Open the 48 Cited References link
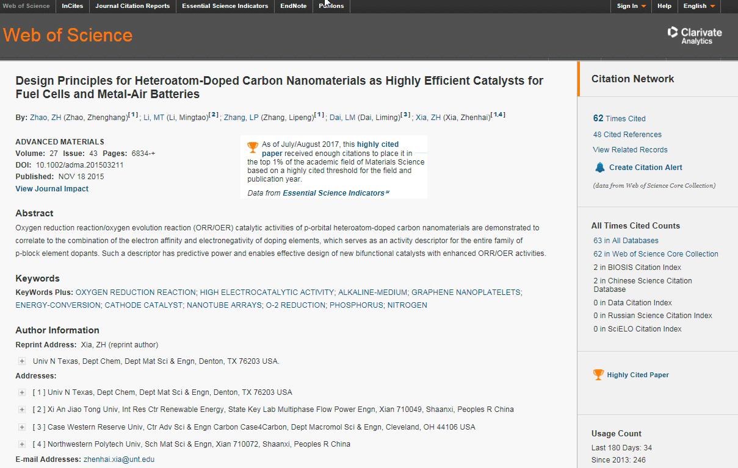Screen dimensions: 738x468 click(627, 135)
